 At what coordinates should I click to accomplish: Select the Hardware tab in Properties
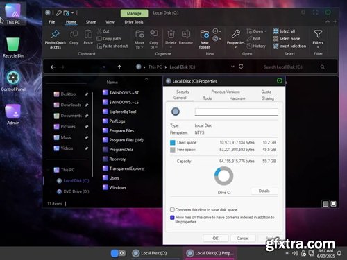pyautogui.click(x=237, y=98)
